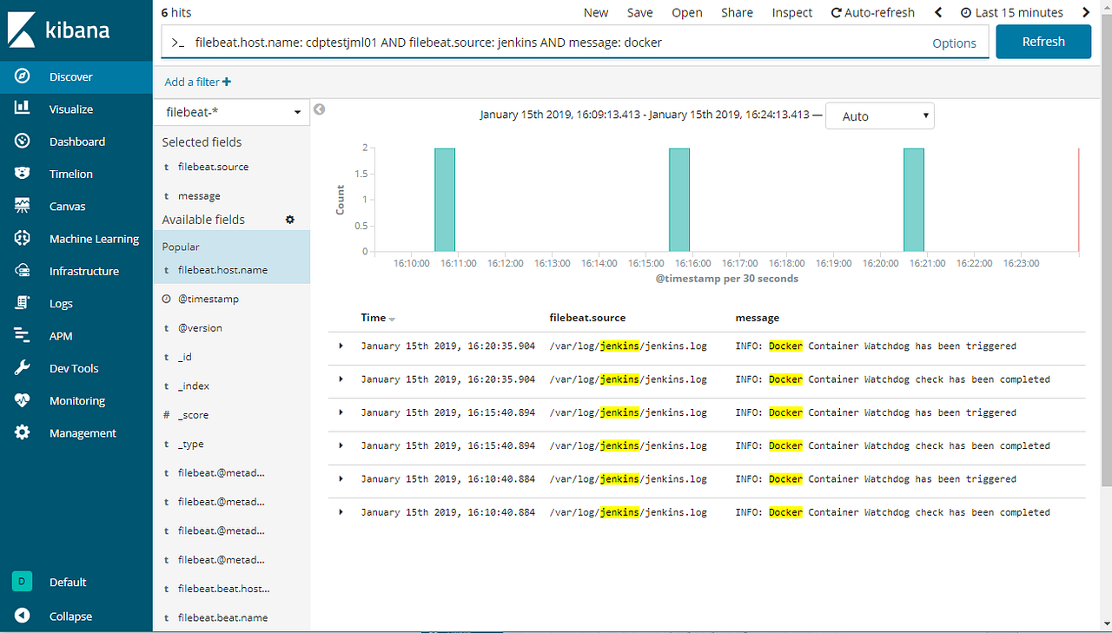This screenshot has width=1112, height=633.
Task: Expand the first document row details
Action: point(341,346)
